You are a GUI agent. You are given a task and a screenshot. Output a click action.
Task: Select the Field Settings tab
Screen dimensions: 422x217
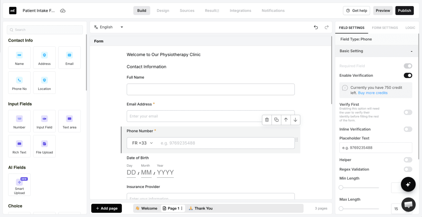(x=351, y=28)
